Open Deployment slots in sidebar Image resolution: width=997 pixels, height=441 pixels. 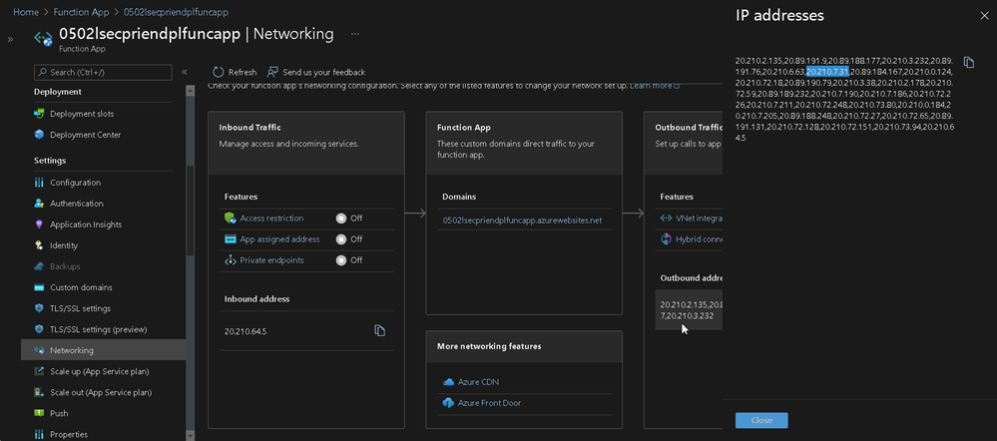pyautogui.click(x=82, y=114)
